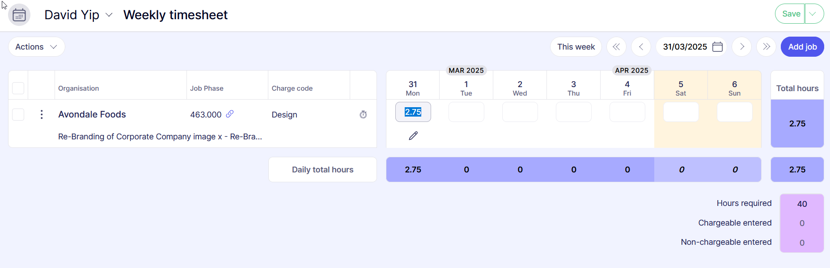Go to the next week arrow

pyautogui.click(x=742, y=47)
